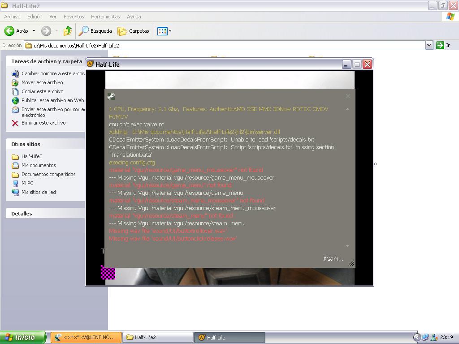459x344 pixels.
Task: Click Cambiar nombre a este archivo
Action: point(53,73)
